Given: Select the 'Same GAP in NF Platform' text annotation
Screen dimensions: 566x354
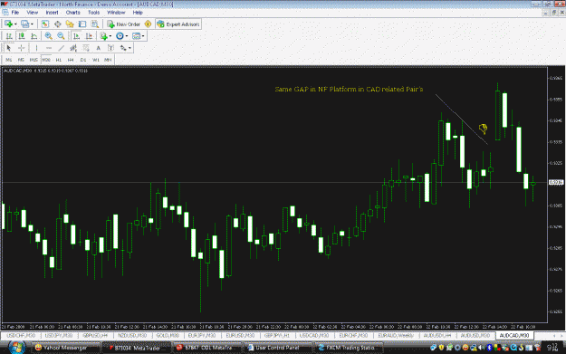Looking at the screenshot, I should 349,89.
